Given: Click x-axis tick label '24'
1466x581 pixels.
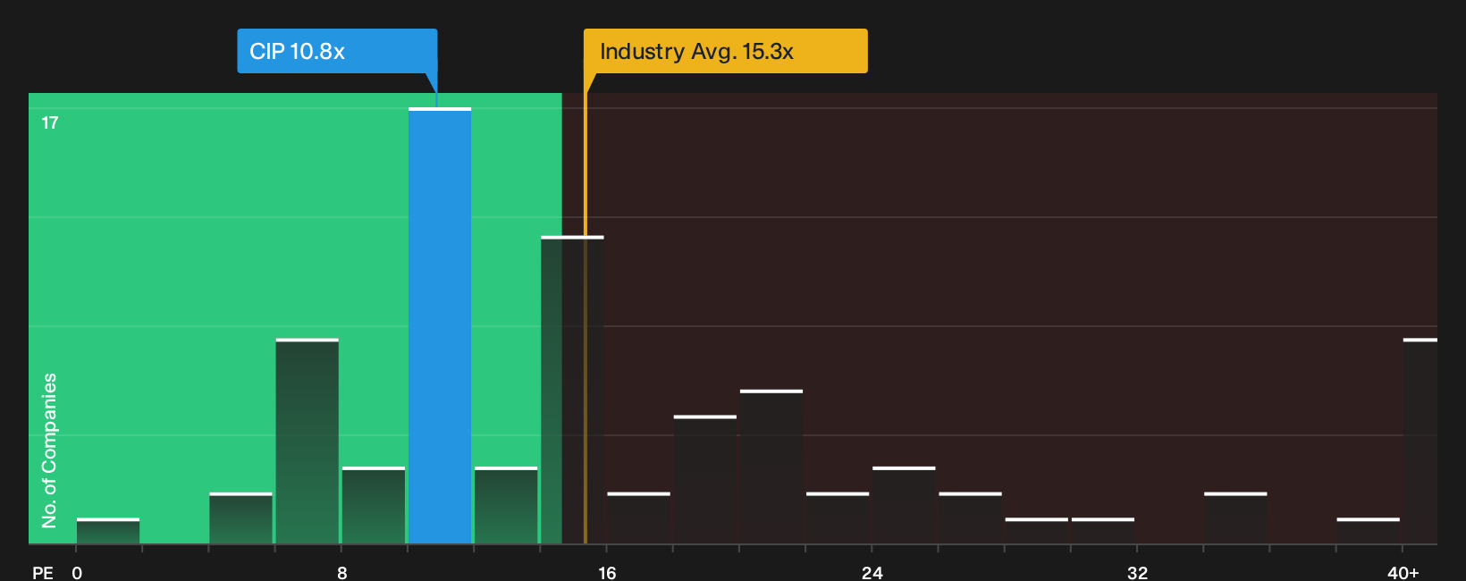Looking at the screenshot, I should click(872, 573).
